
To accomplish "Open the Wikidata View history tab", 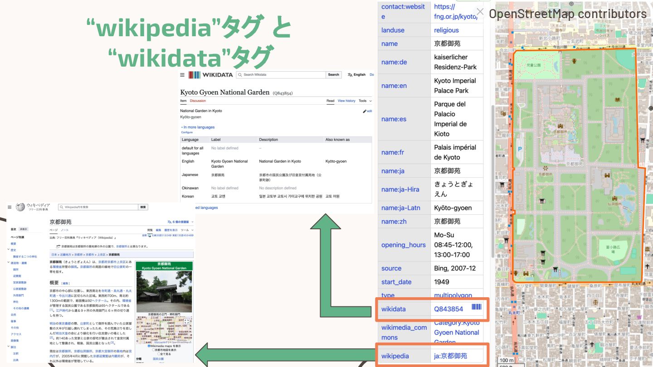I will 346,101.
